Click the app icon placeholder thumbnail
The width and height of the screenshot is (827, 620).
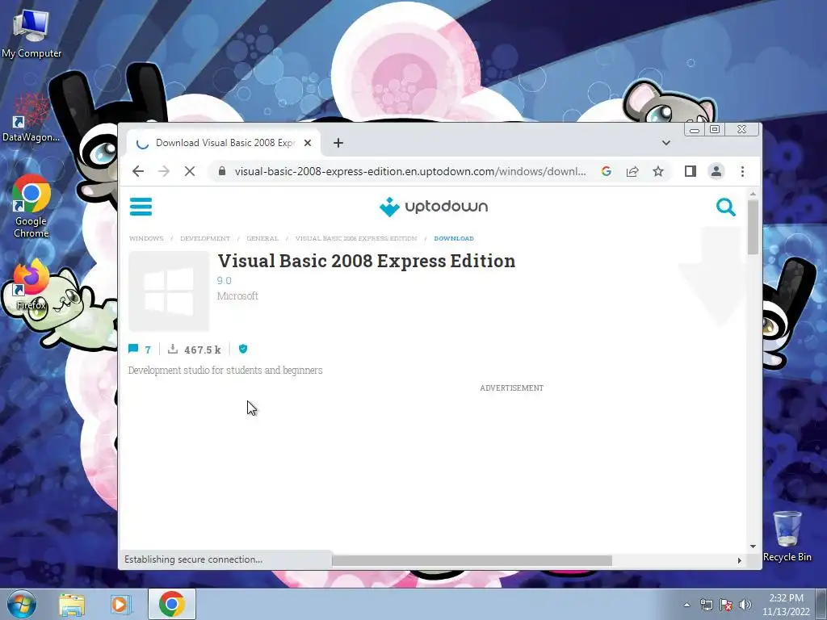click(x=169, y=291)
